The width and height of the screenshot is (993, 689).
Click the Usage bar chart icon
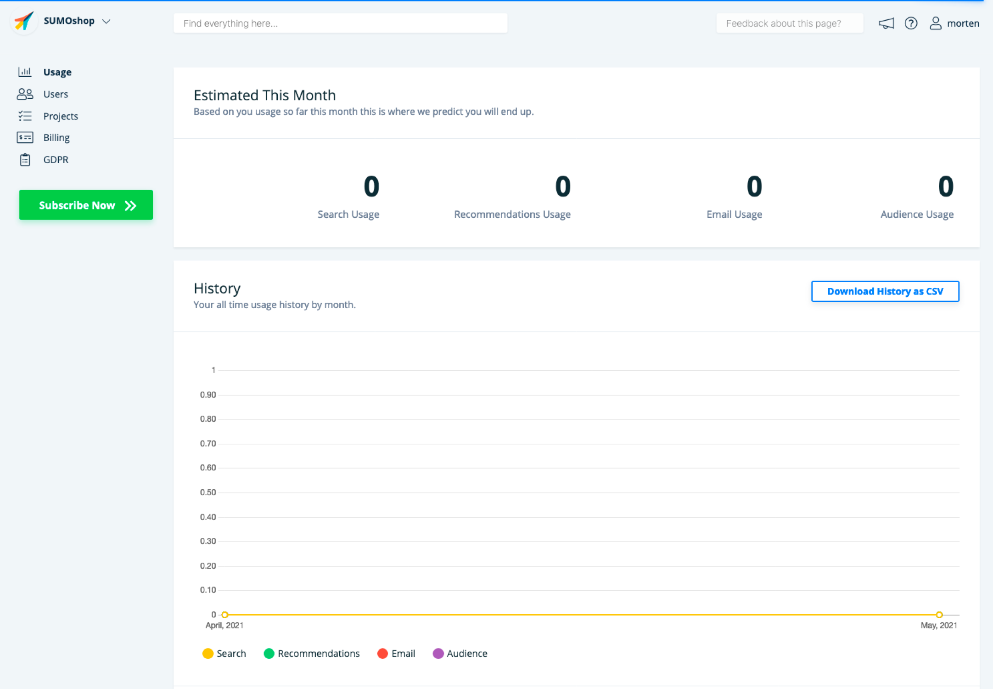(x=25, y=72)
